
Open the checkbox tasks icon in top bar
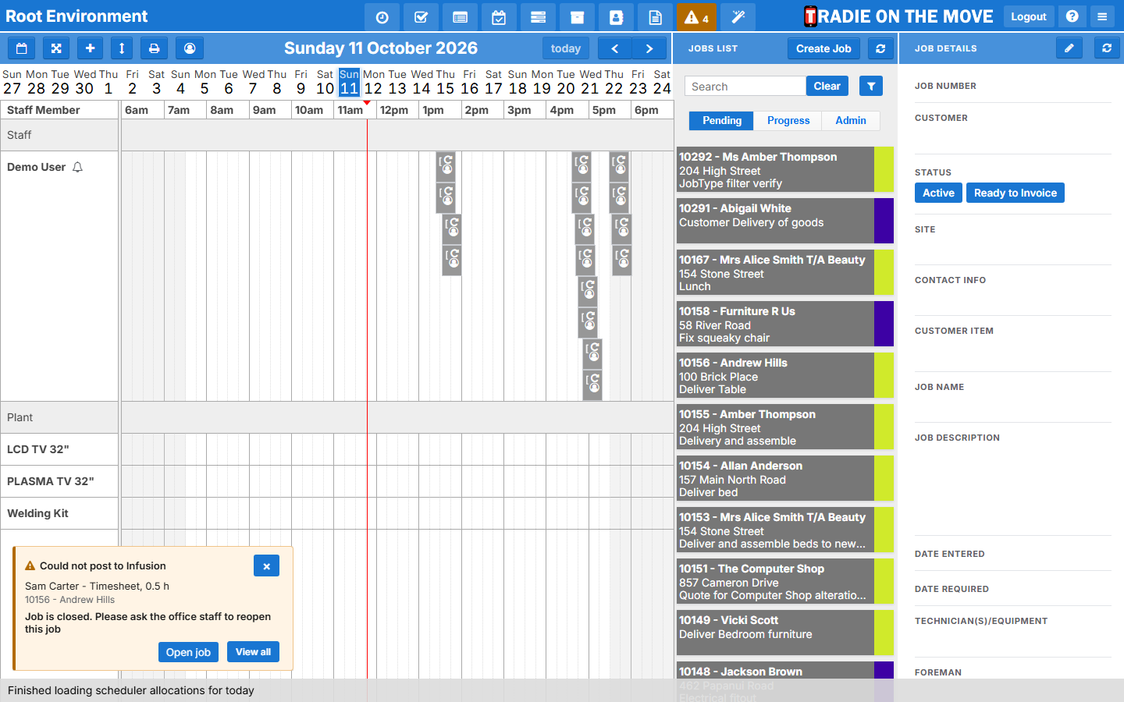(421, 16)
